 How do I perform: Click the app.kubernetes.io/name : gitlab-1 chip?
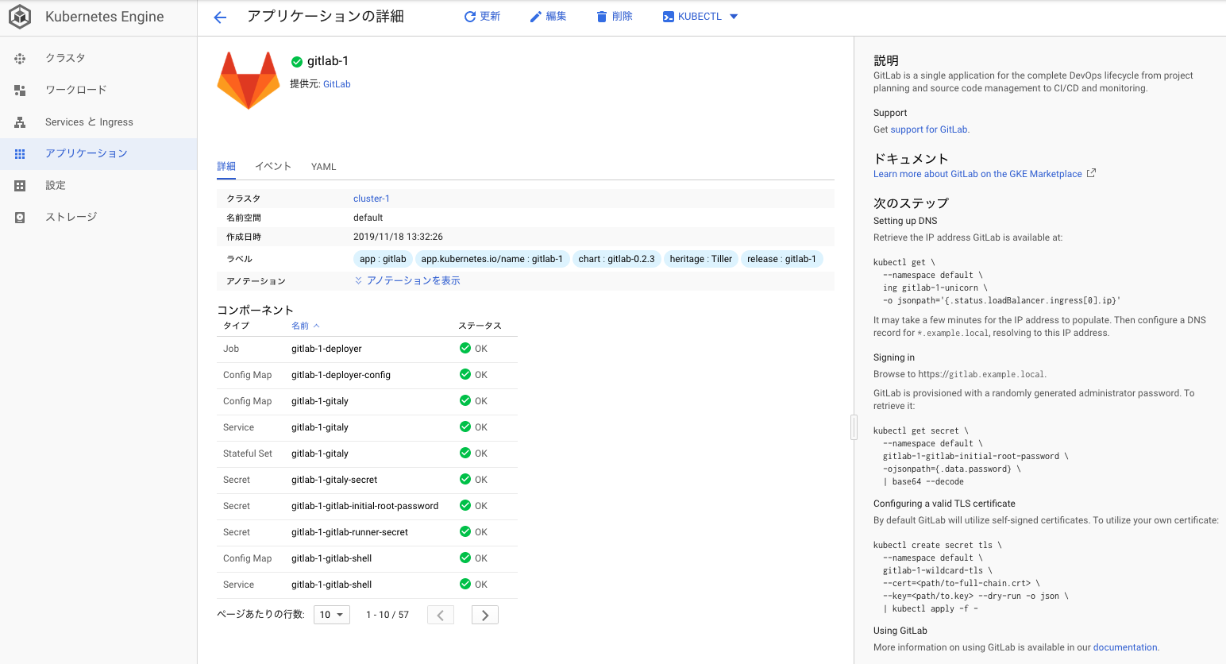492,259
